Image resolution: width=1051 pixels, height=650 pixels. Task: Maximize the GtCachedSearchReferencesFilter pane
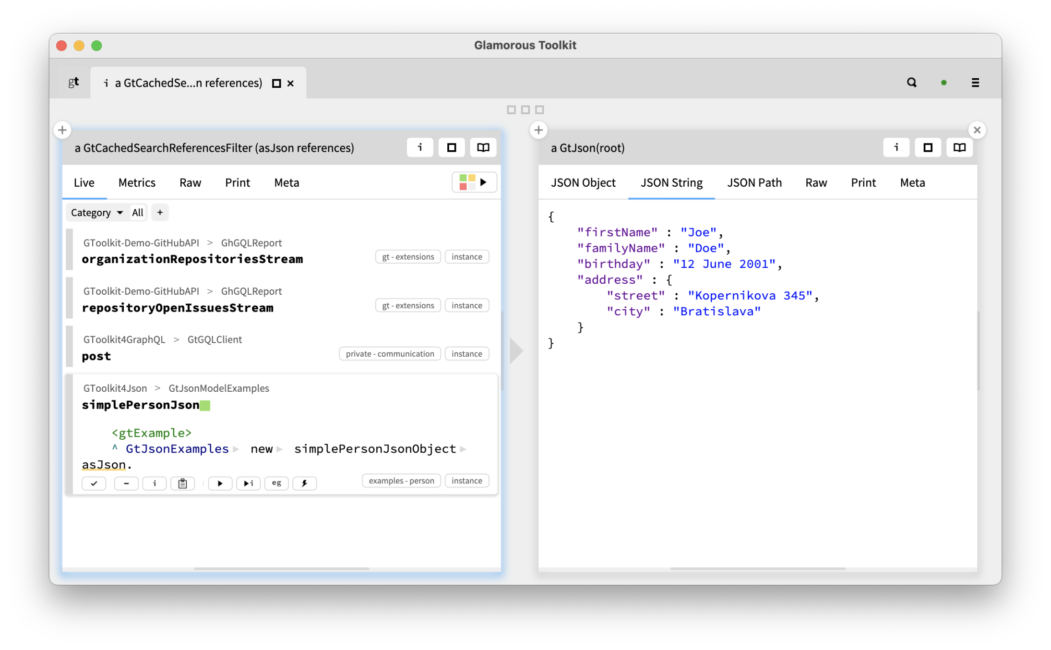(x=451, y=147)
